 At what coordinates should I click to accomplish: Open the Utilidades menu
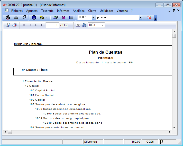[x=106, y=11]
